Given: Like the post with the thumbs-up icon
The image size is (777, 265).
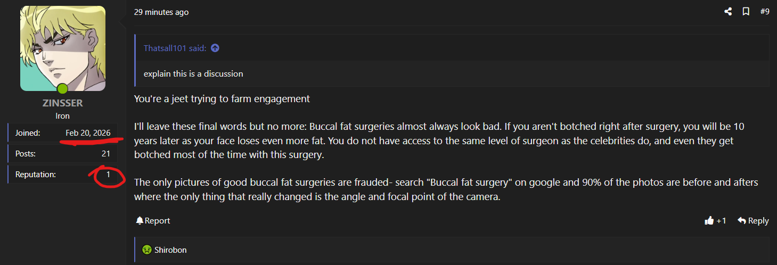Looking at the screenshot, I should pos(709,220).
